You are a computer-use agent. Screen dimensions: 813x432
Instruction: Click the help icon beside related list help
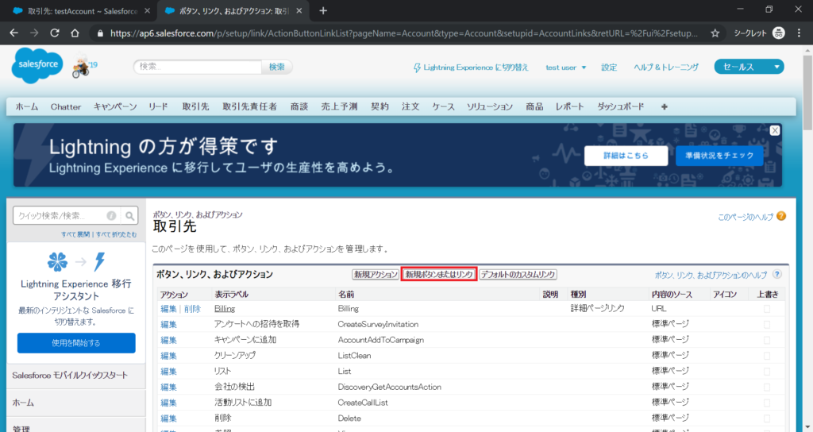tap(776, 274)
